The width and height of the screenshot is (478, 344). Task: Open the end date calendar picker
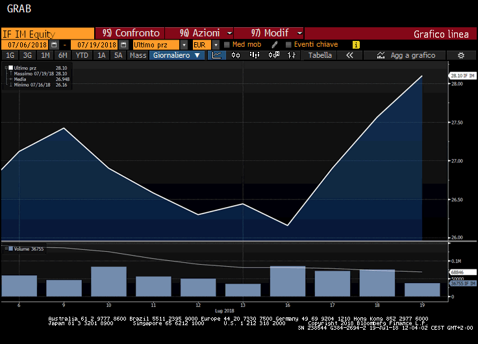point(123,45)
